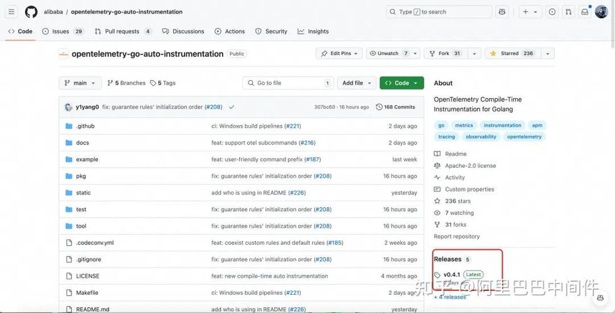Open the .codeconv.yml file icon
Image resolution: width=615 pixels, height=313 pixels.
coord(69,243)
